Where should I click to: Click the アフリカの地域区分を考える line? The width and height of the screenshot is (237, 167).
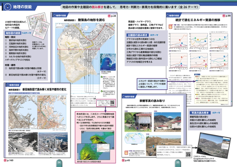pyautogui.click(x=139, y=62)
